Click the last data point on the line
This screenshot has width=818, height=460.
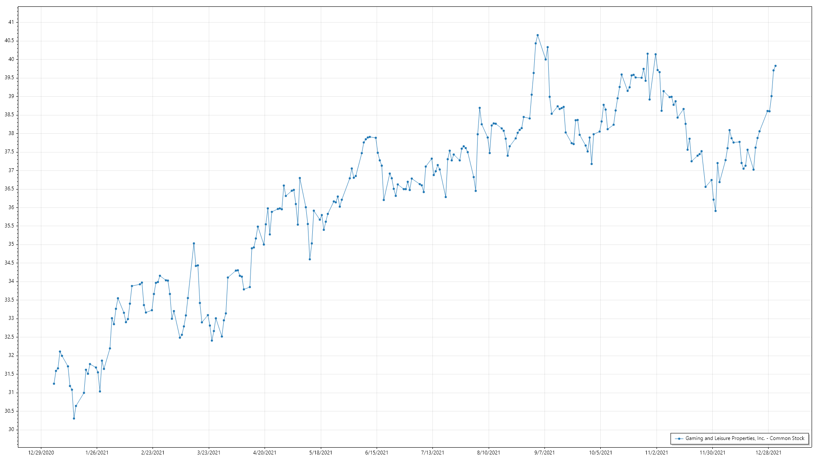[775, 66]
